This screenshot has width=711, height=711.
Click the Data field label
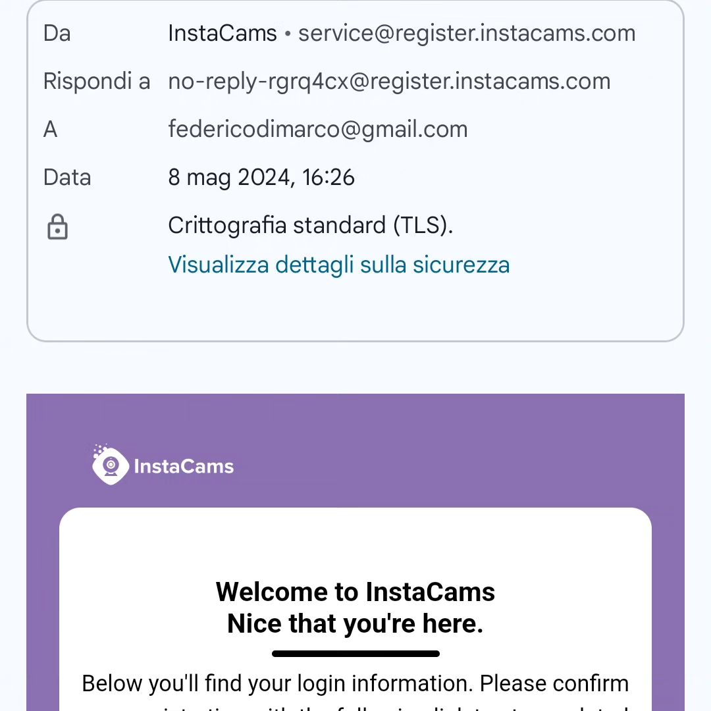click(67, 177)
